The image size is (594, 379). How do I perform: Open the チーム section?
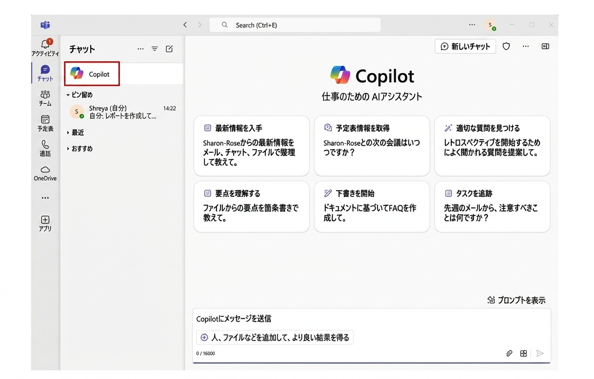coord(45,98)
